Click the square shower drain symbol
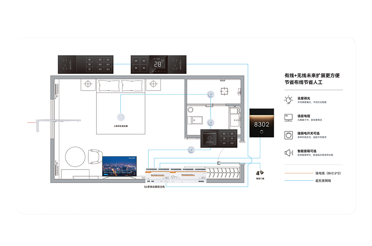 [224, 91]
